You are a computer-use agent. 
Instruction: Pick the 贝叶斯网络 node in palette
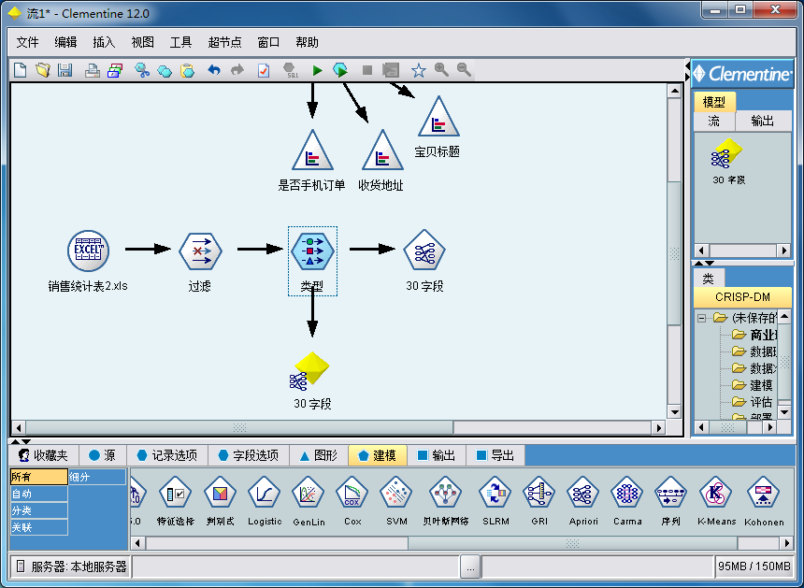[x=445, y=501]
